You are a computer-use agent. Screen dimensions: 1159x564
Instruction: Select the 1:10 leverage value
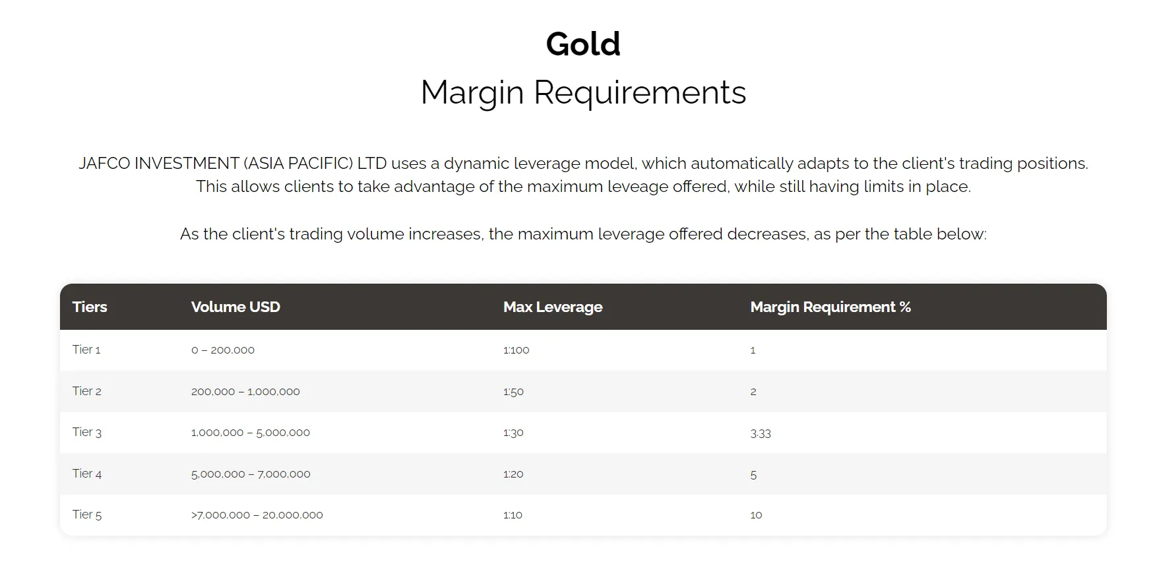tap(513, 515)
